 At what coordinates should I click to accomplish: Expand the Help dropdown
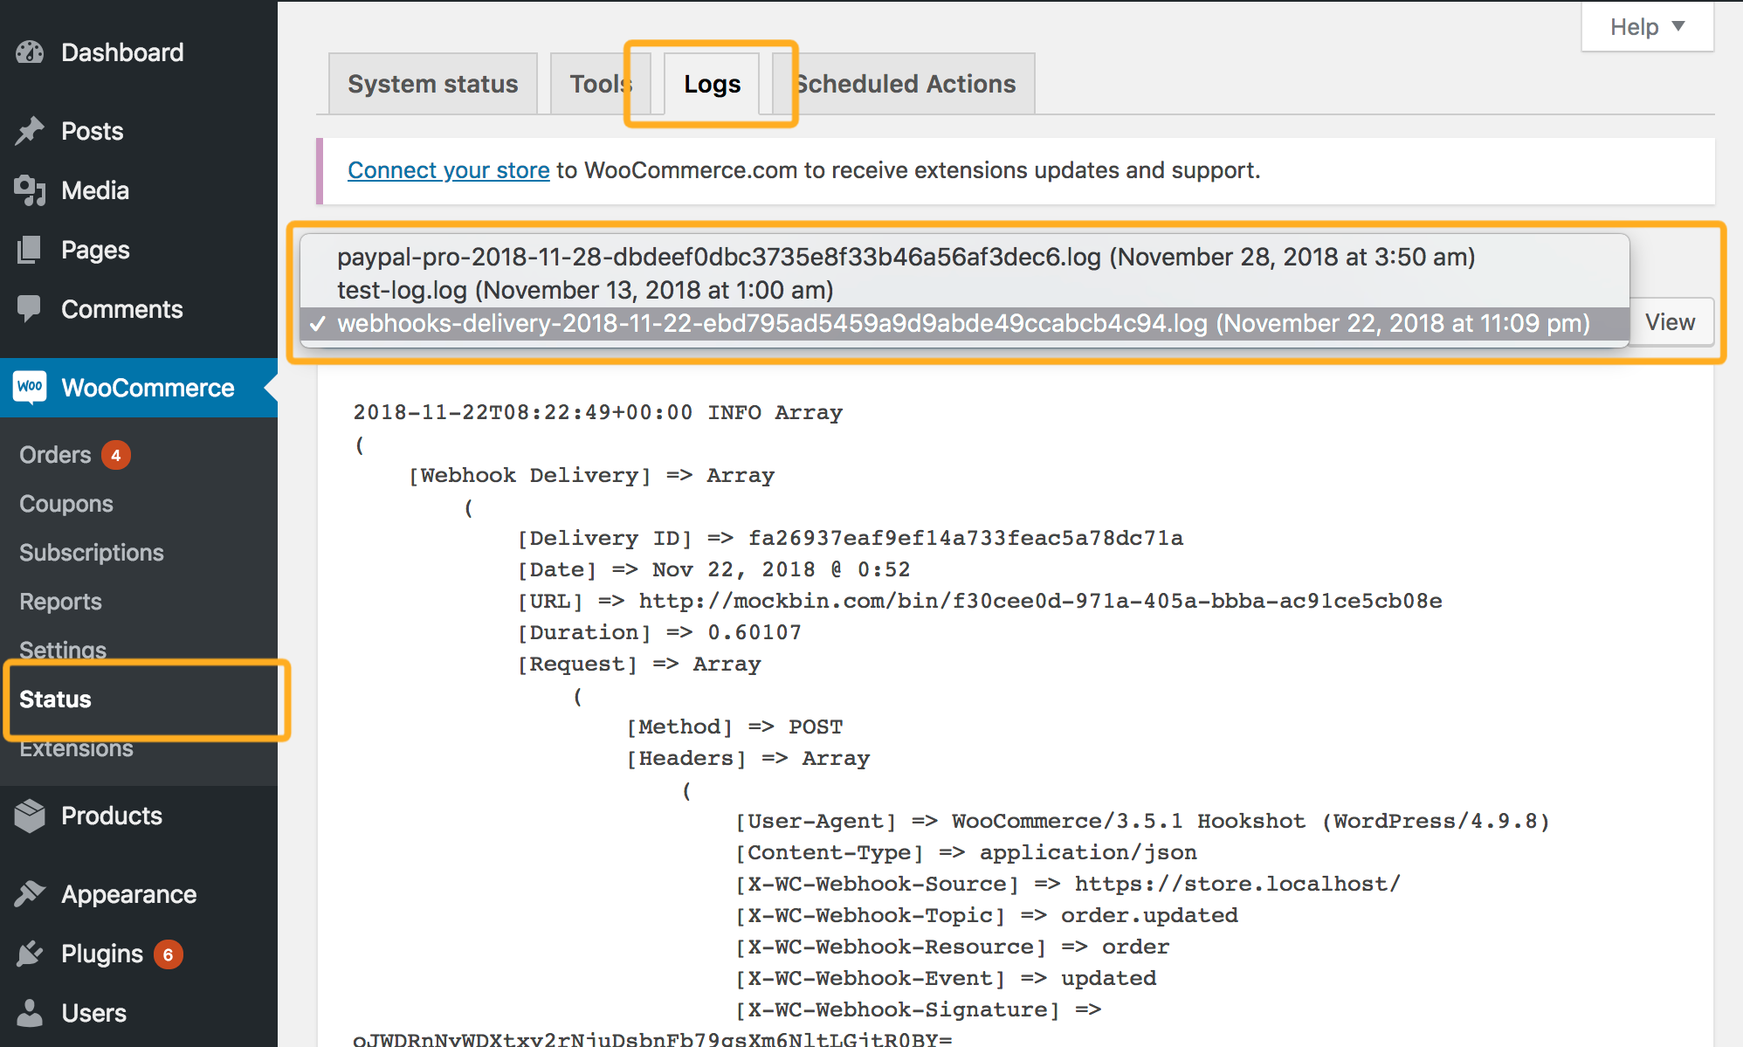point(1647,26)
